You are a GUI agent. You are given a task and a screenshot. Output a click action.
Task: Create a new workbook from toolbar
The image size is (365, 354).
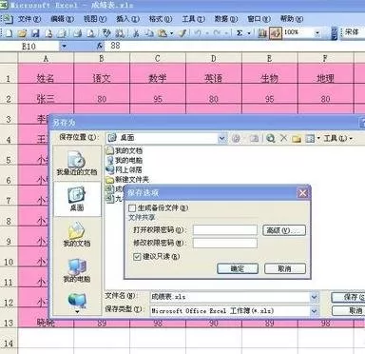tap(9, 32)
